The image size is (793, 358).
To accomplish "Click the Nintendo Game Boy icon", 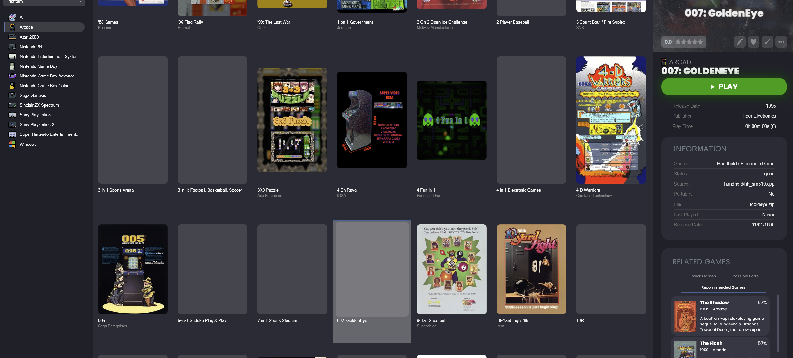I will (12, 66).
